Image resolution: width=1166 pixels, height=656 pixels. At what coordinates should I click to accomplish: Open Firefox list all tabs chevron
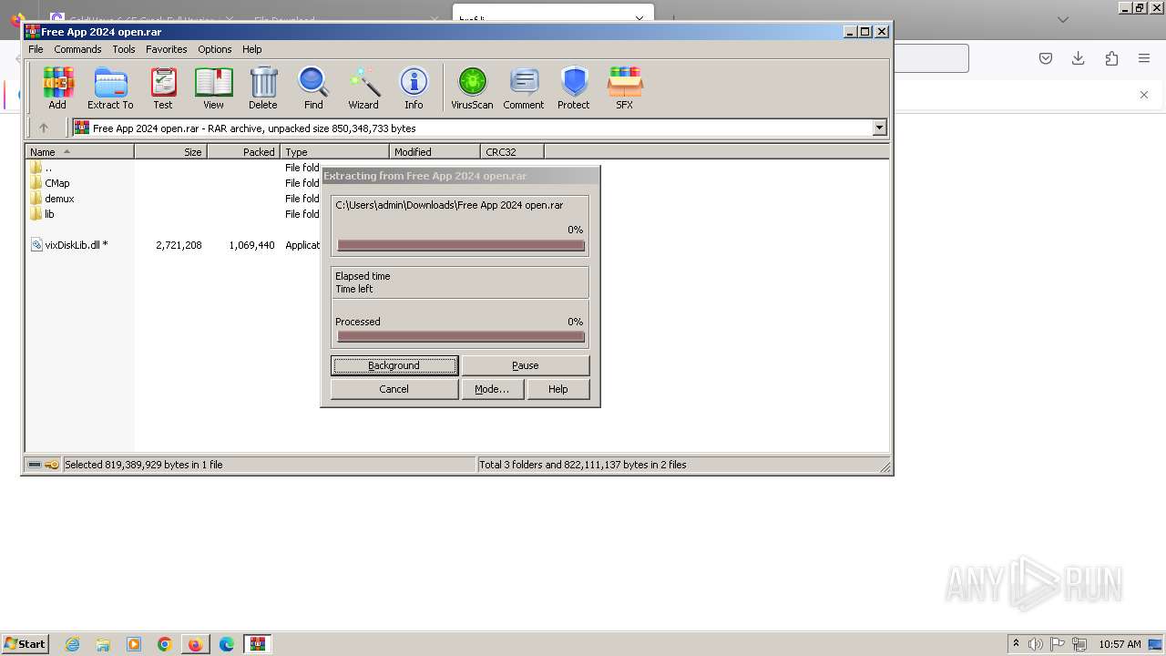1063,19
